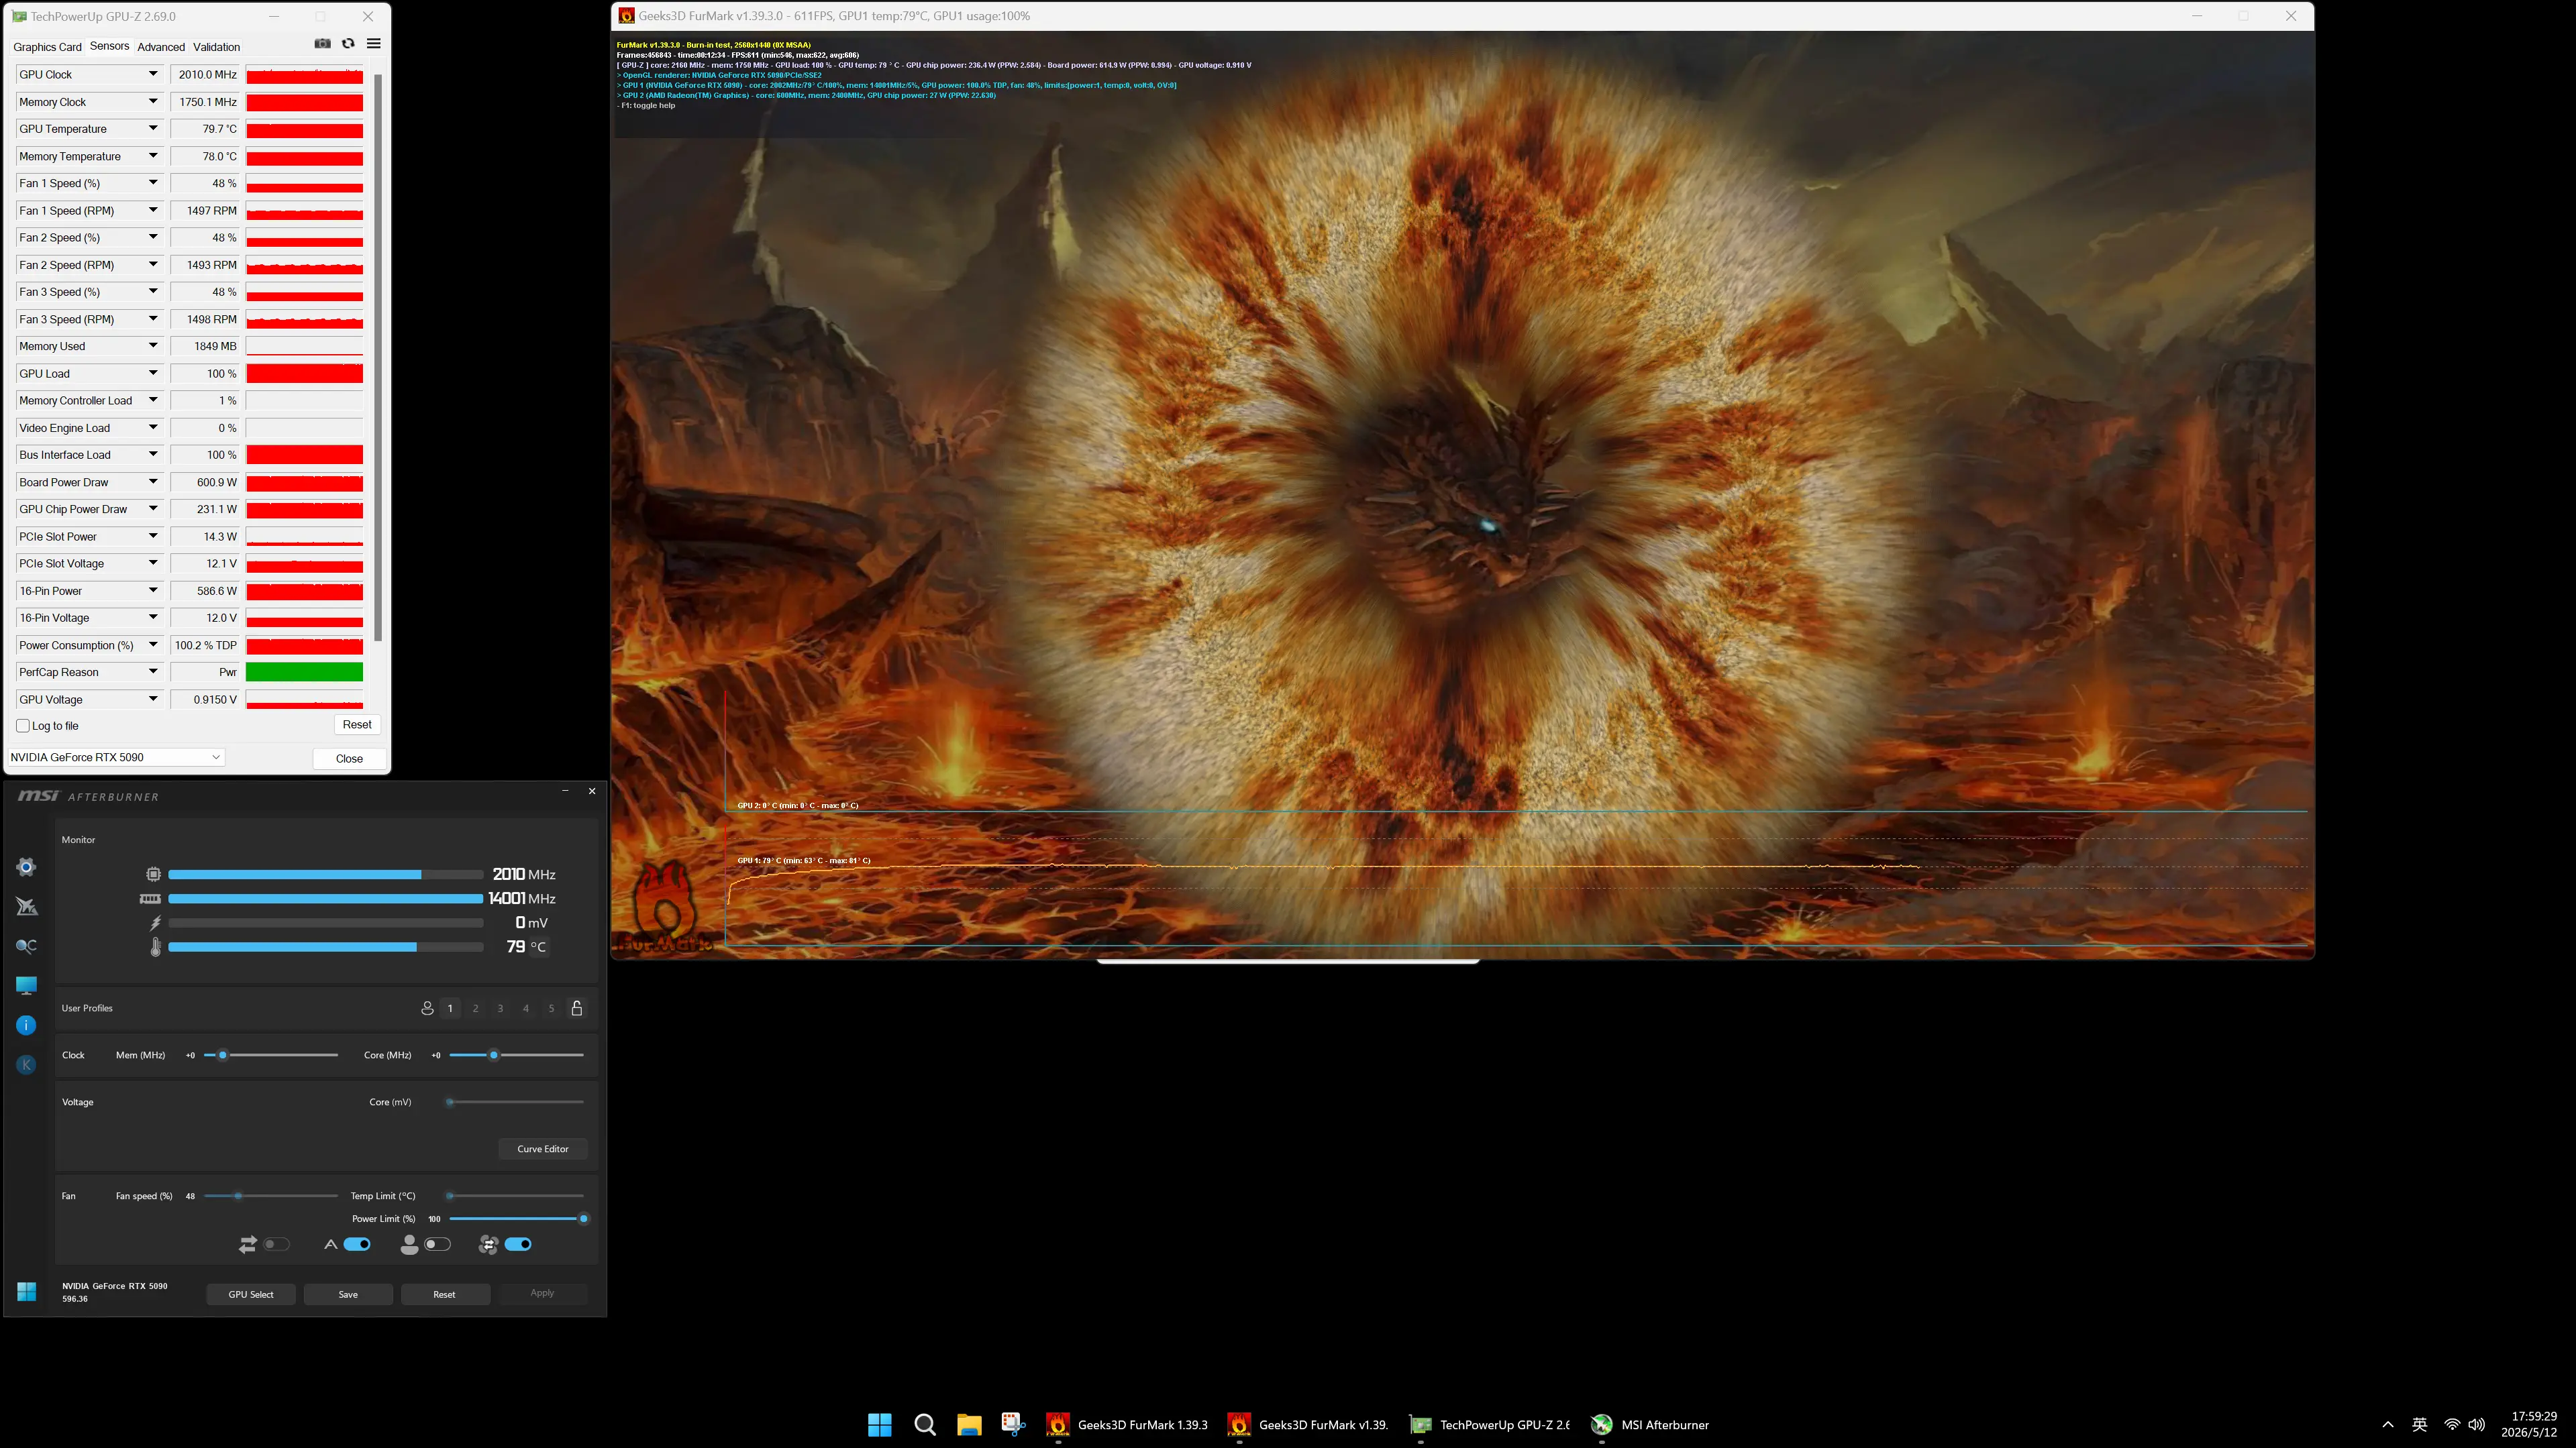
Task: Click the Mem (MHz) clock slider handle
Action: pos(223,1055)
